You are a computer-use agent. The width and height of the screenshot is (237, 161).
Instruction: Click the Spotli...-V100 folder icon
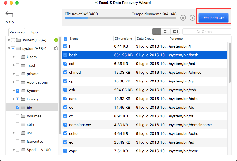pos(23,150)
